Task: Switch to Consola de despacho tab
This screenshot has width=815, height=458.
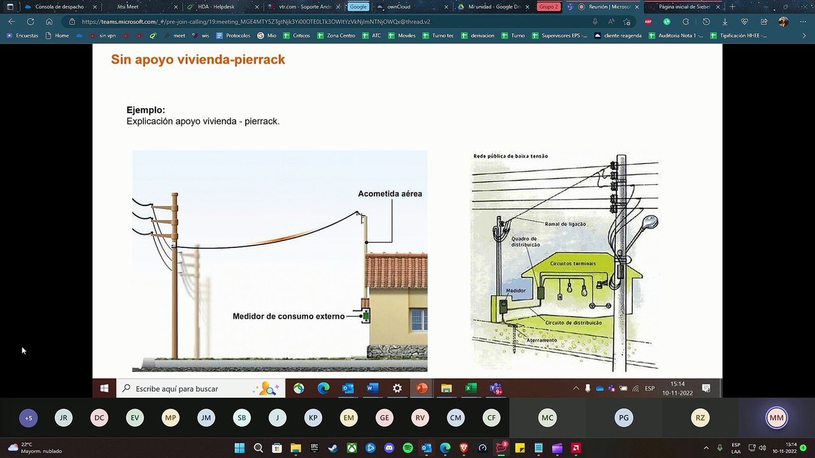Action: coord(59,6)
